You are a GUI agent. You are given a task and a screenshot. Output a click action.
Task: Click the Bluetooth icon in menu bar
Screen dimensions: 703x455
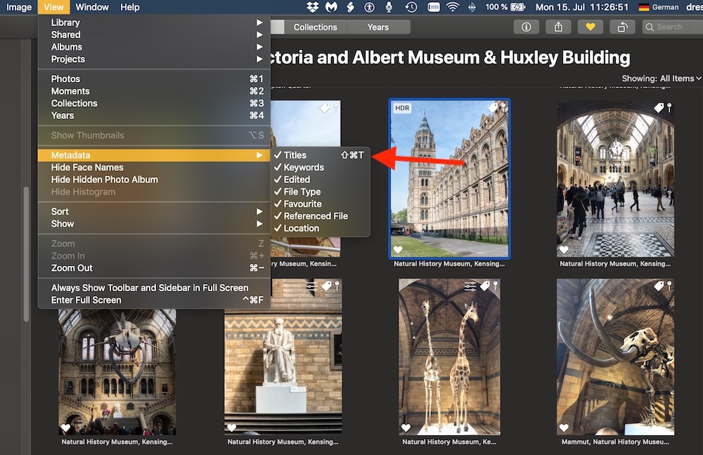(x=472, y=7)
